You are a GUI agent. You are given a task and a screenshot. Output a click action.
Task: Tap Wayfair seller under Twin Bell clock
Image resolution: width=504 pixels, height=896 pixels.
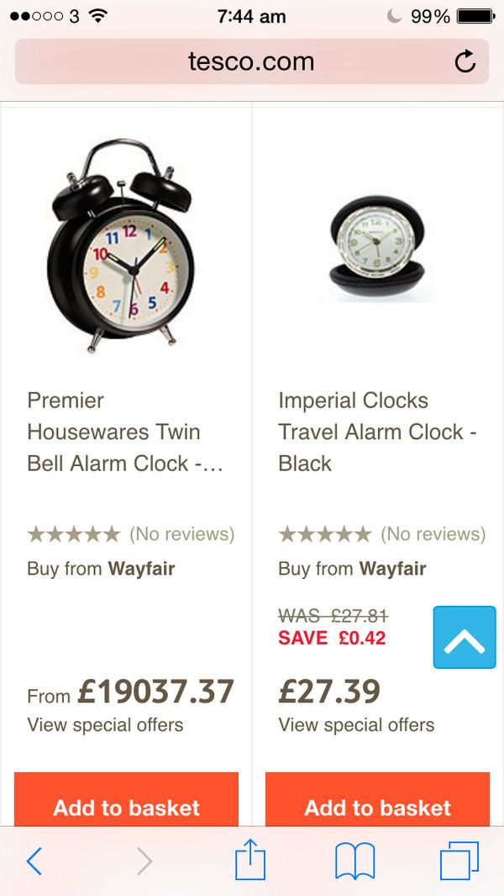(x=141, y=569)
